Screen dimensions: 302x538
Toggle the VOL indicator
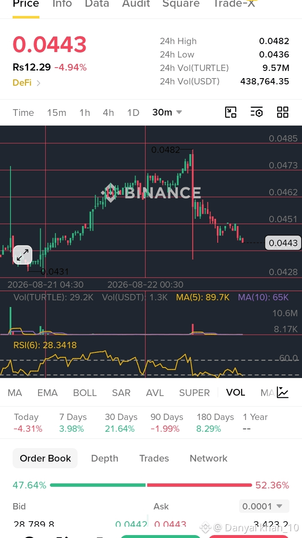click(x=235, y=392)
